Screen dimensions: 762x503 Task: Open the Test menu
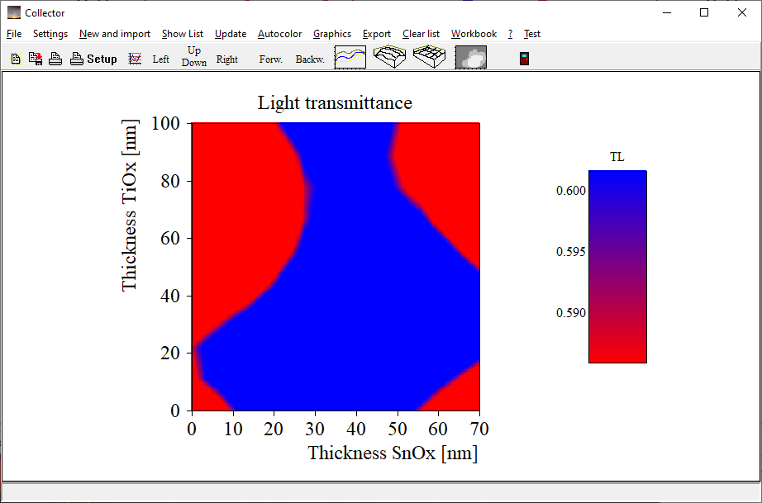(532, 34)
